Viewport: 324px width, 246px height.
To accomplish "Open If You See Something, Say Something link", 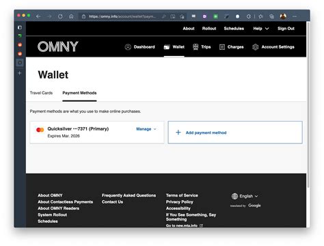I will tap(191, 217).
